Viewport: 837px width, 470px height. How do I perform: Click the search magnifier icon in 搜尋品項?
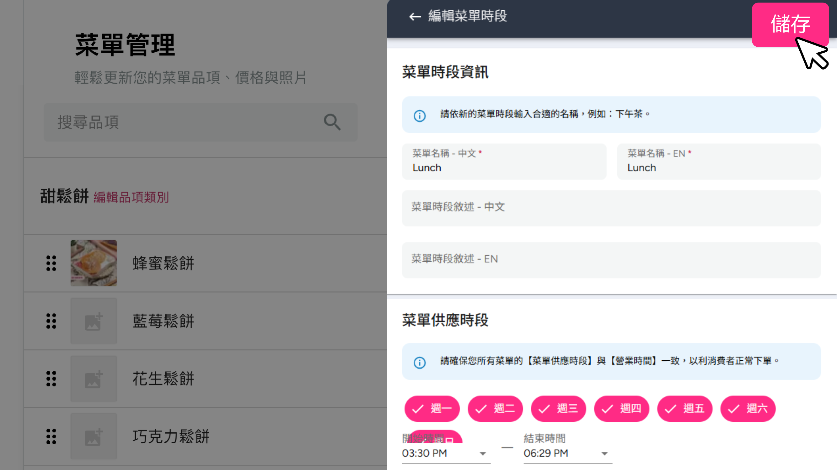pyautogui.click(x=332, y=122)
